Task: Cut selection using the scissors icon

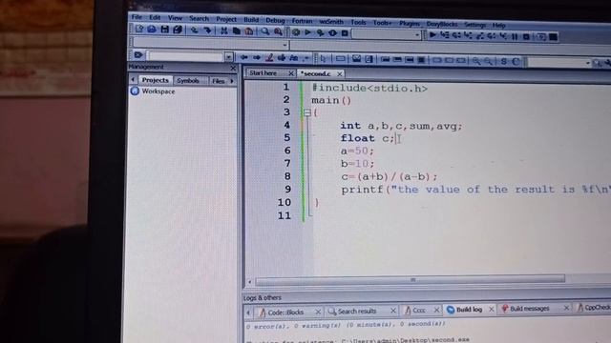Action: [x=224, y=30]
